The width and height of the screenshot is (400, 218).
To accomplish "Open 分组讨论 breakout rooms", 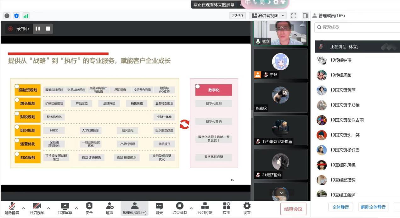I will 205,208.
